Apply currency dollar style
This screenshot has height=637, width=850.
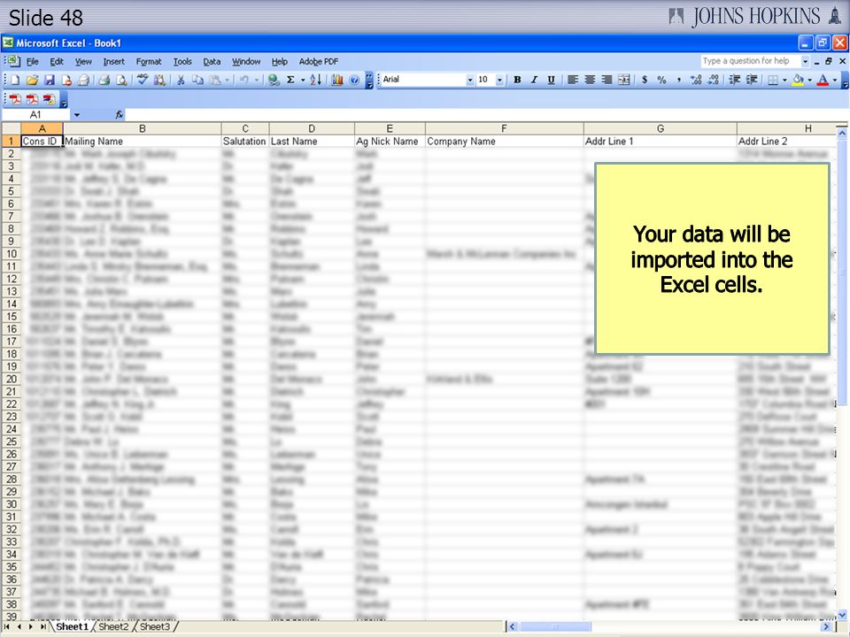pyautogui.click(x=645, y=81)
